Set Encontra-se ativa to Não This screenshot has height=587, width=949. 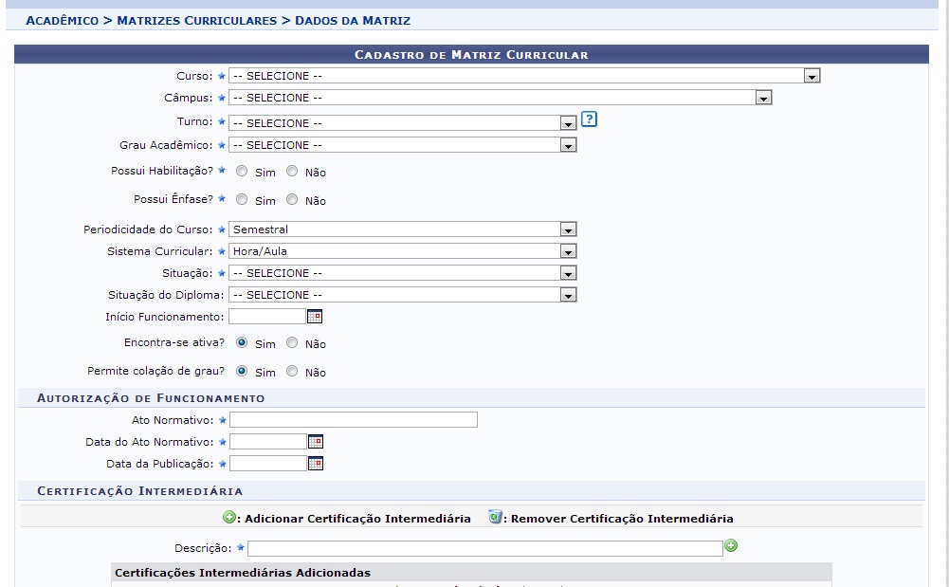pyautogui.click(x=292, y=342)
